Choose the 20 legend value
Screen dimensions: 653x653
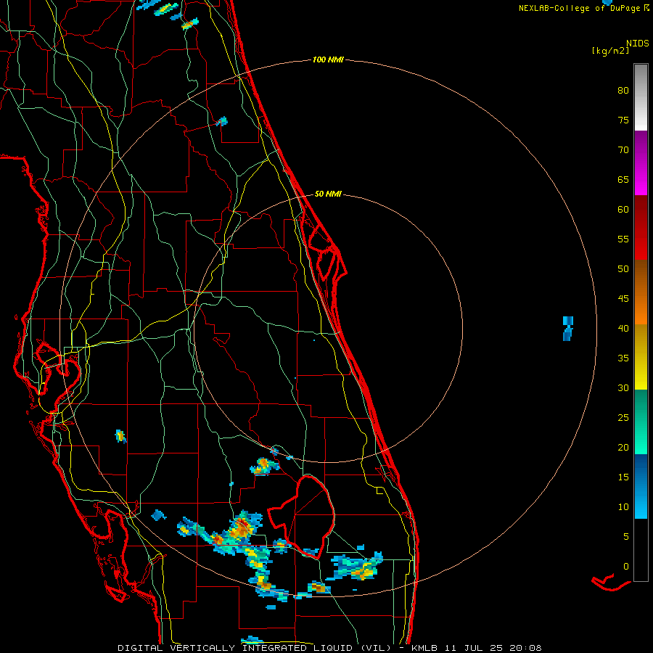pyautogui.click(x=623, y=447)
